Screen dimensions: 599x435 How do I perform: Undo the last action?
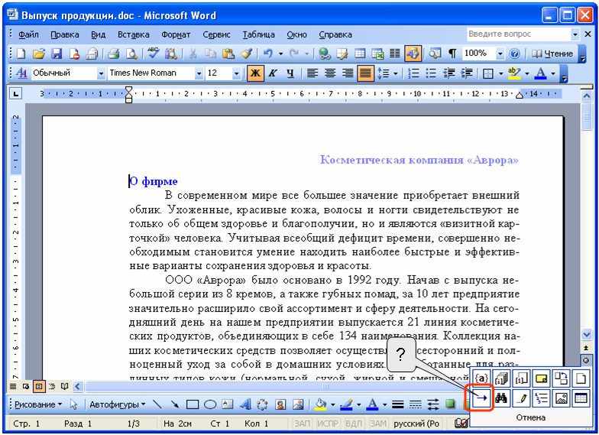point(268,54)
